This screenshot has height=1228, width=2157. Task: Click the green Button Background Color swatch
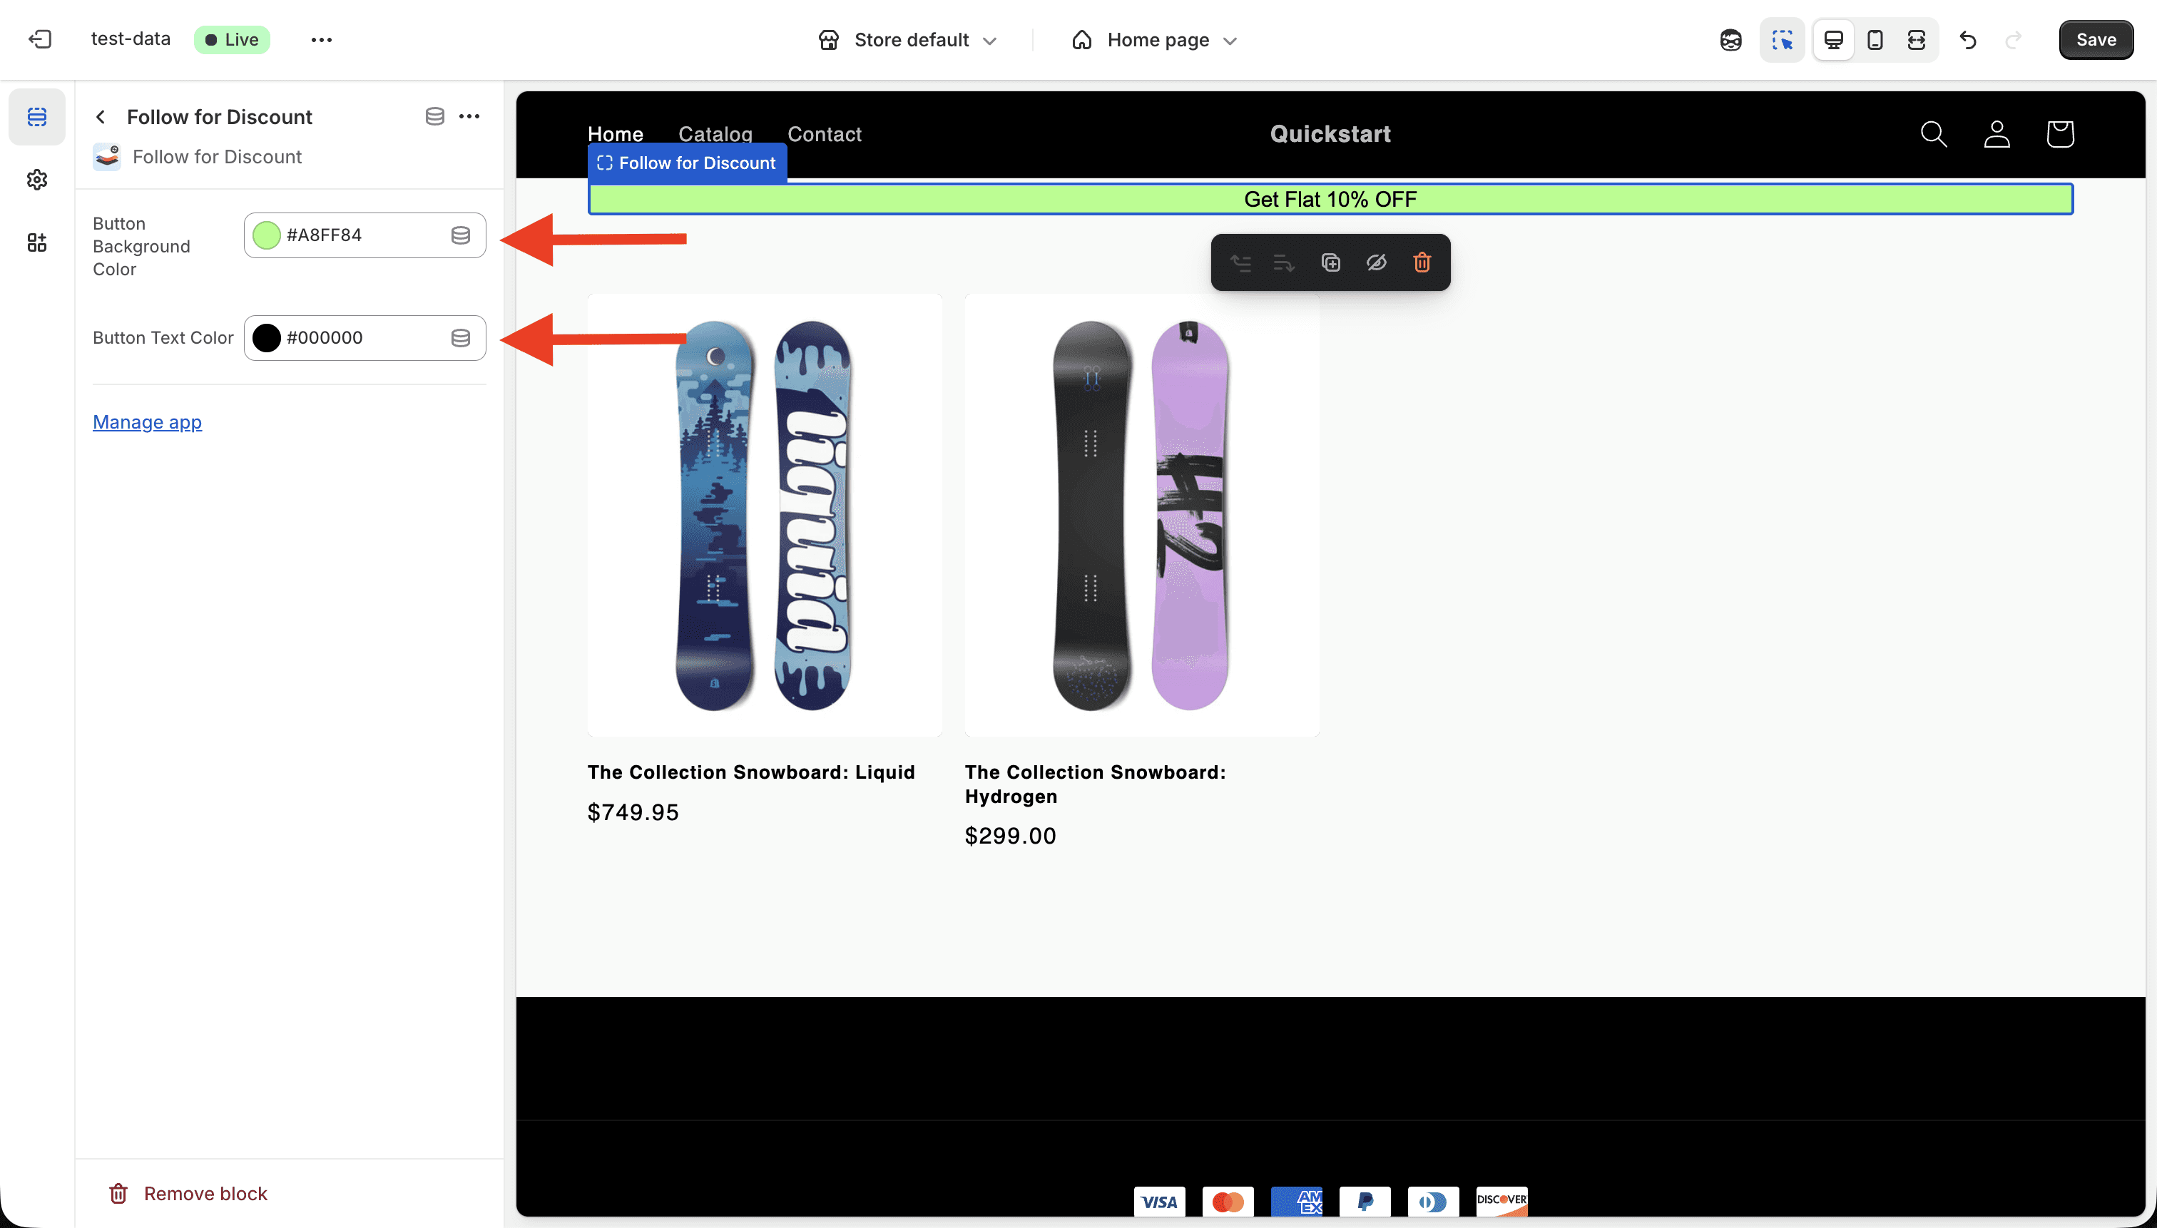267,235
